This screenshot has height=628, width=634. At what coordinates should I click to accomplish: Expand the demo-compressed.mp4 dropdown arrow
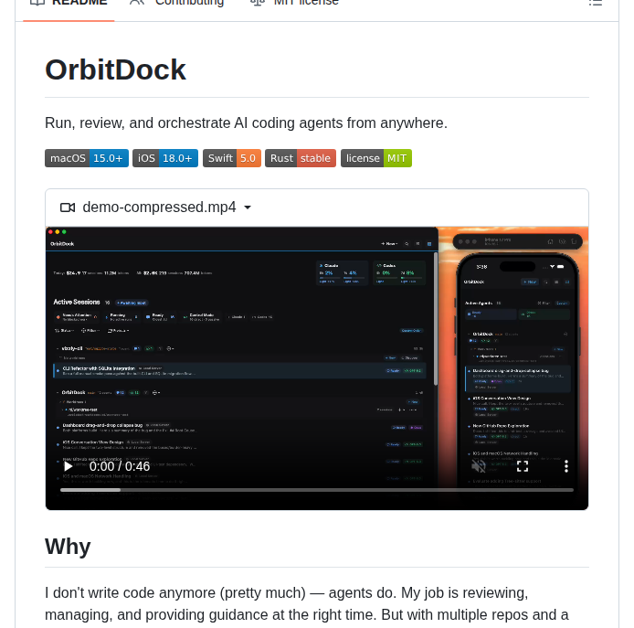(x=248, y=208)
